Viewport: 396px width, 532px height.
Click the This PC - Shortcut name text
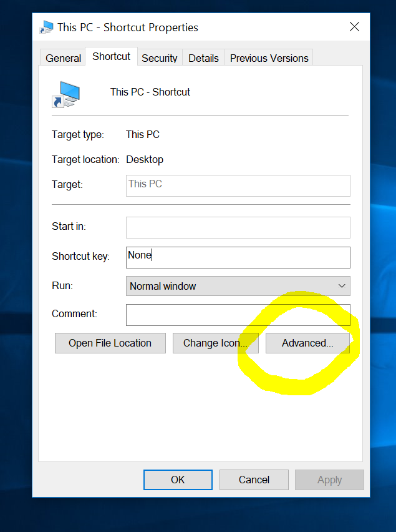click(150, 92)
